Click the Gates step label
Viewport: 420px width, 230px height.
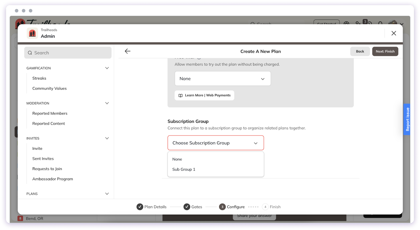pyautogui.click(x=197, y=207)
